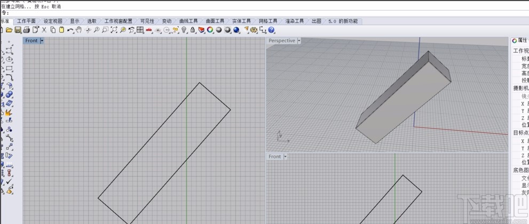529x224 pixels.
Task: Switch to the 出图 tab
Action: [316, 21]
